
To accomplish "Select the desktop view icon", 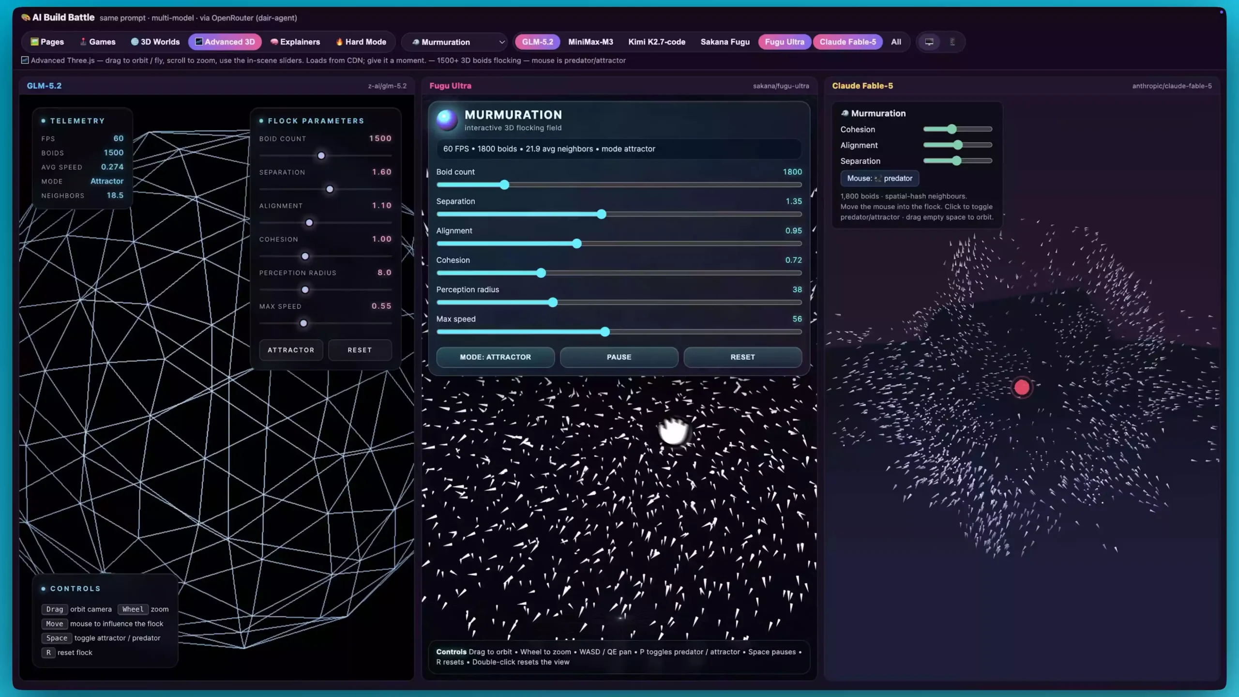I will point(929,42).
